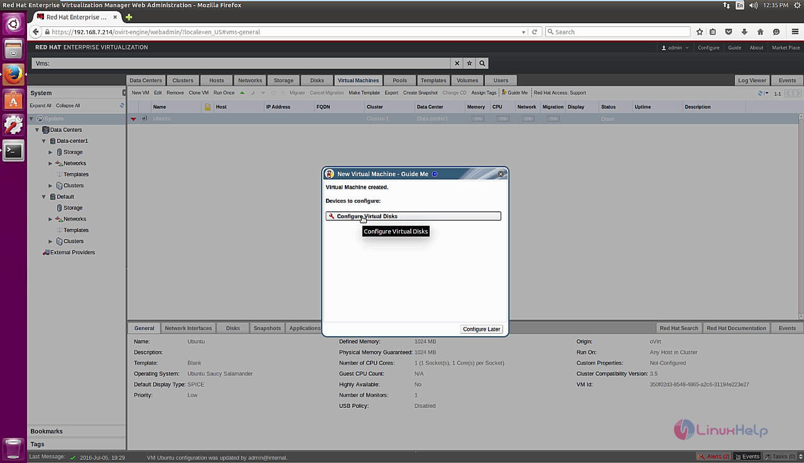Open the Snapshots sub-tab

(267, 328)
